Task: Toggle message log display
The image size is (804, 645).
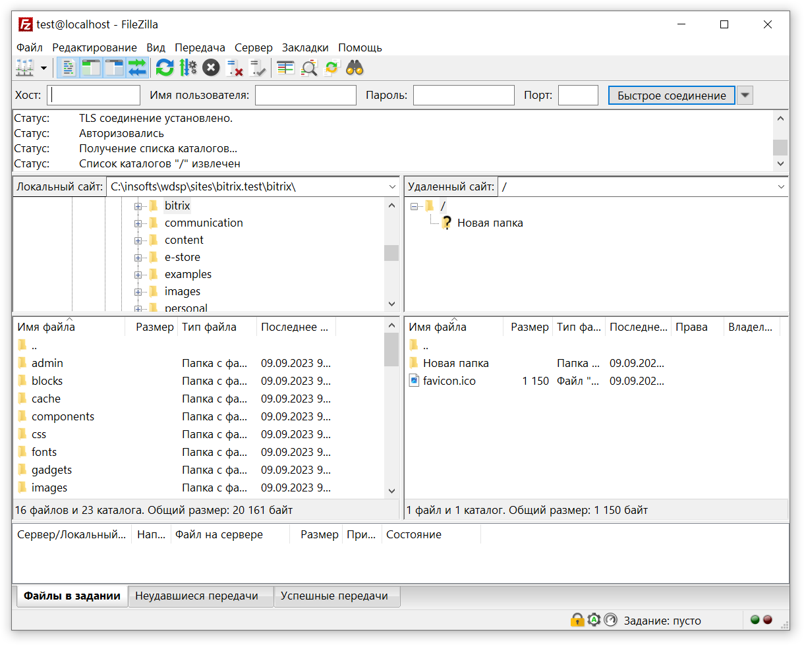Action: coord(68,67)
